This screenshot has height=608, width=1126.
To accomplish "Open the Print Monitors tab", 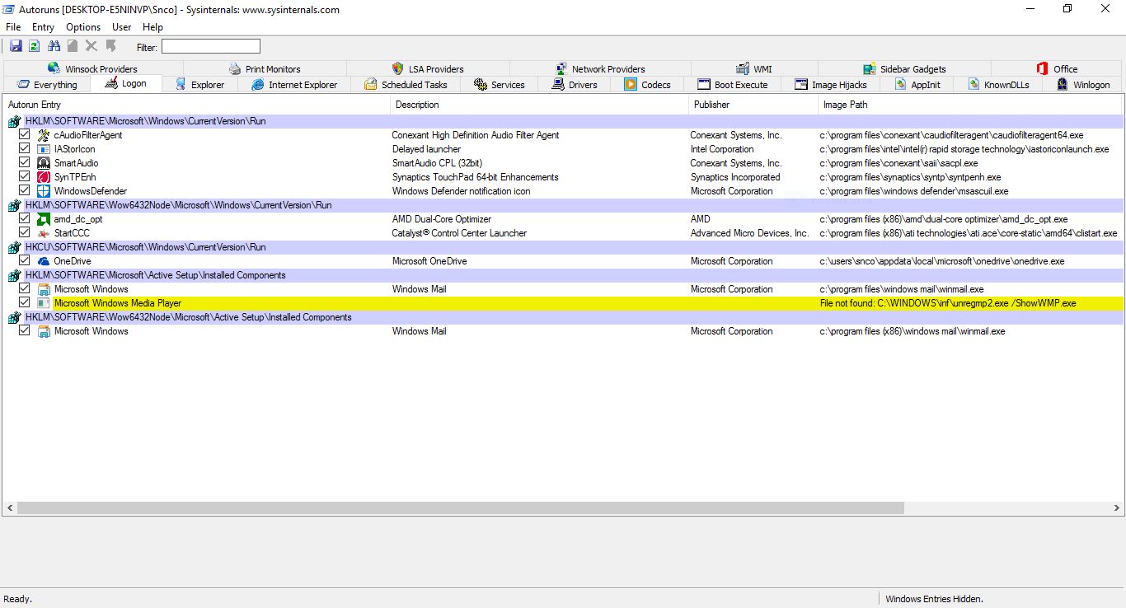I will [x=265, y=69].
